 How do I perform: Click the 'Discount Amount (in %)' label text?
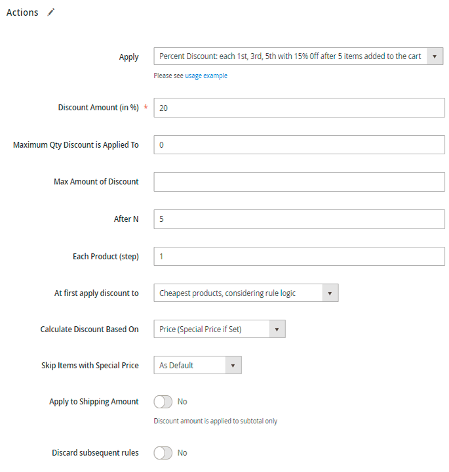pos(98,108)
